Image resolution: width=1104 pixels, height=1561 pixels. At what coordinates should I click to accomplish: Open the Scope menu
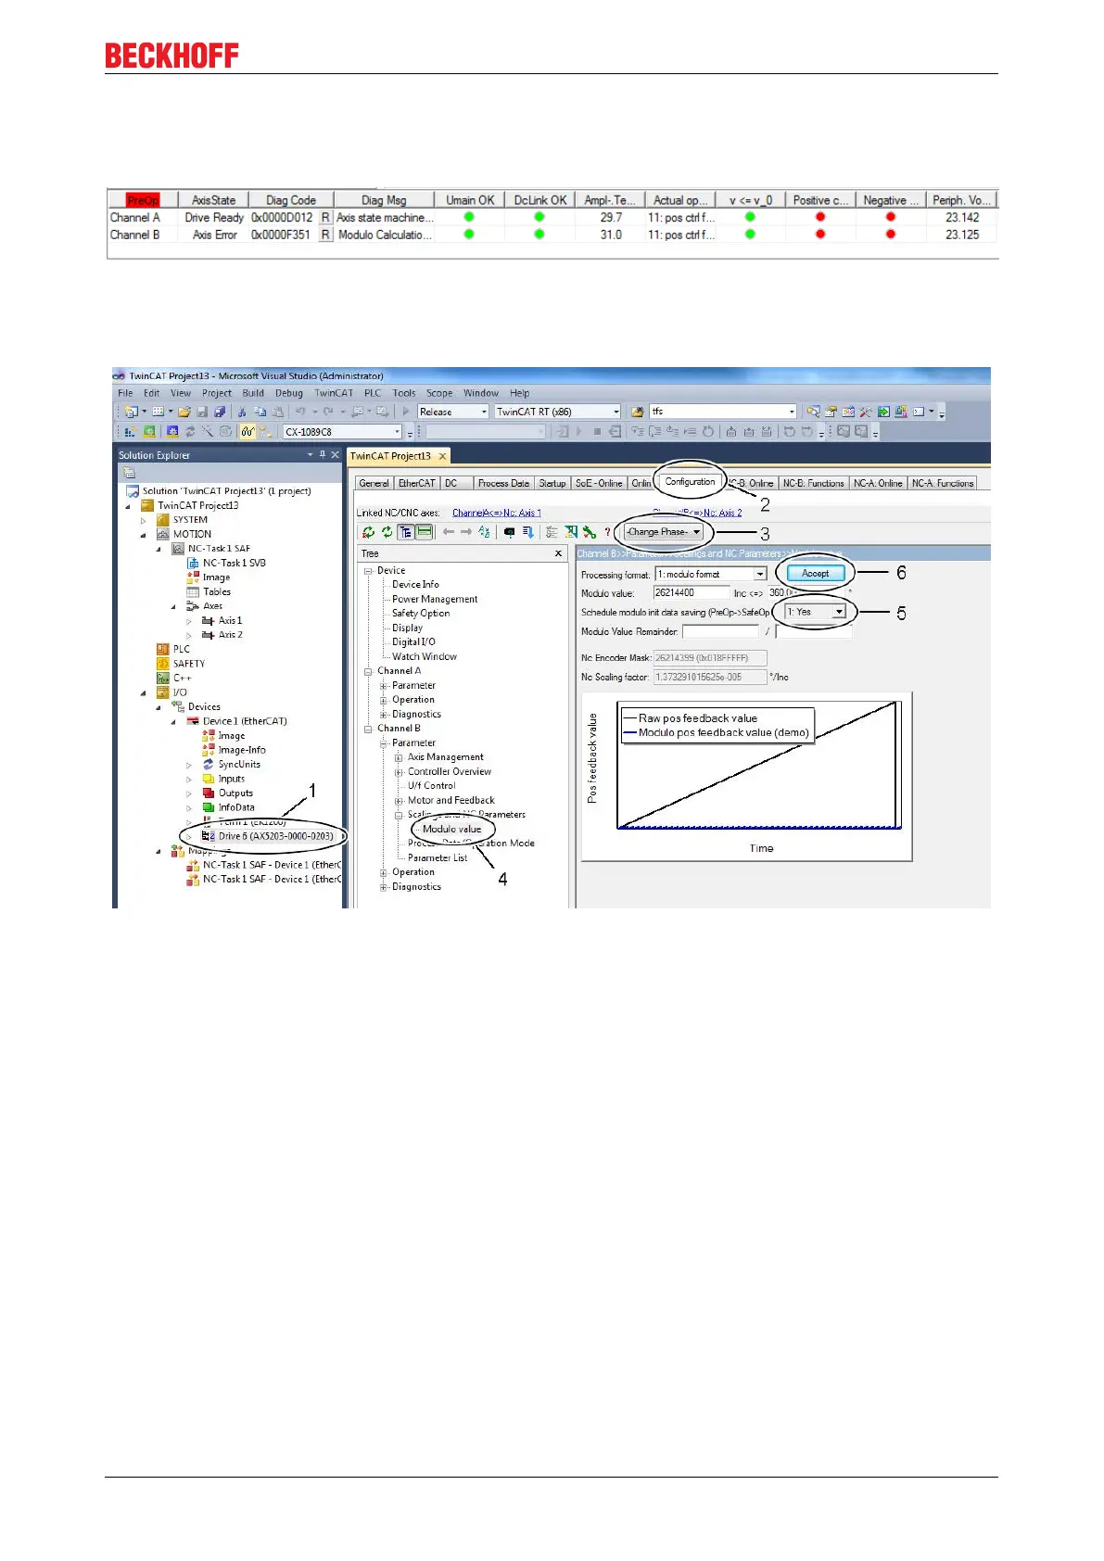[439, 393]
